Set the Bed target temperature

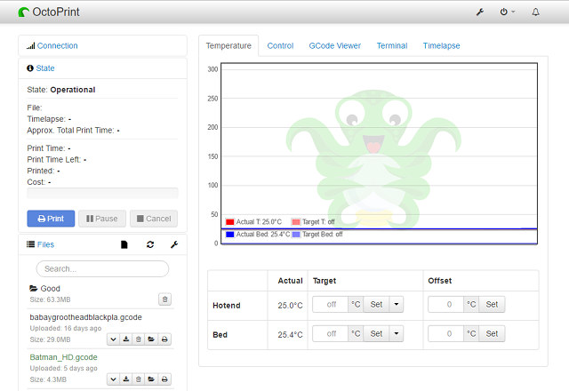376,334
